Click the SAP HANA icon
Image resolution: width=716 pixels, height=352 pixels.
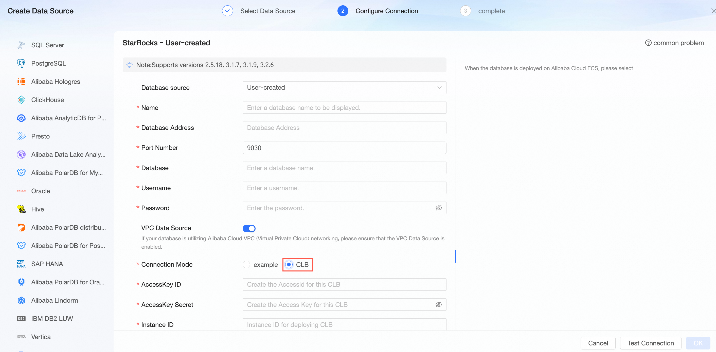[21, 264]
